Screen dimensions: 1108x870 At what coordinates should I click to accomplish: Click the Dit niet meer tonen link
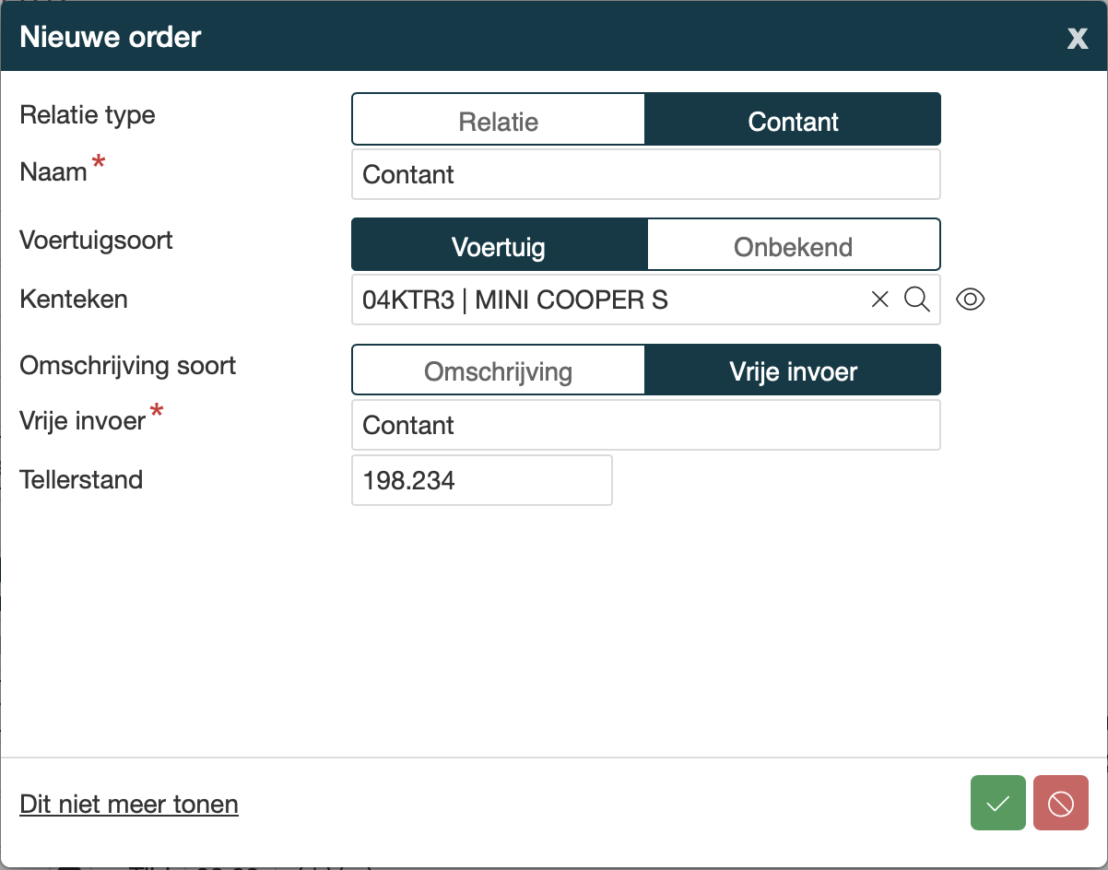(x=129, y=805)
